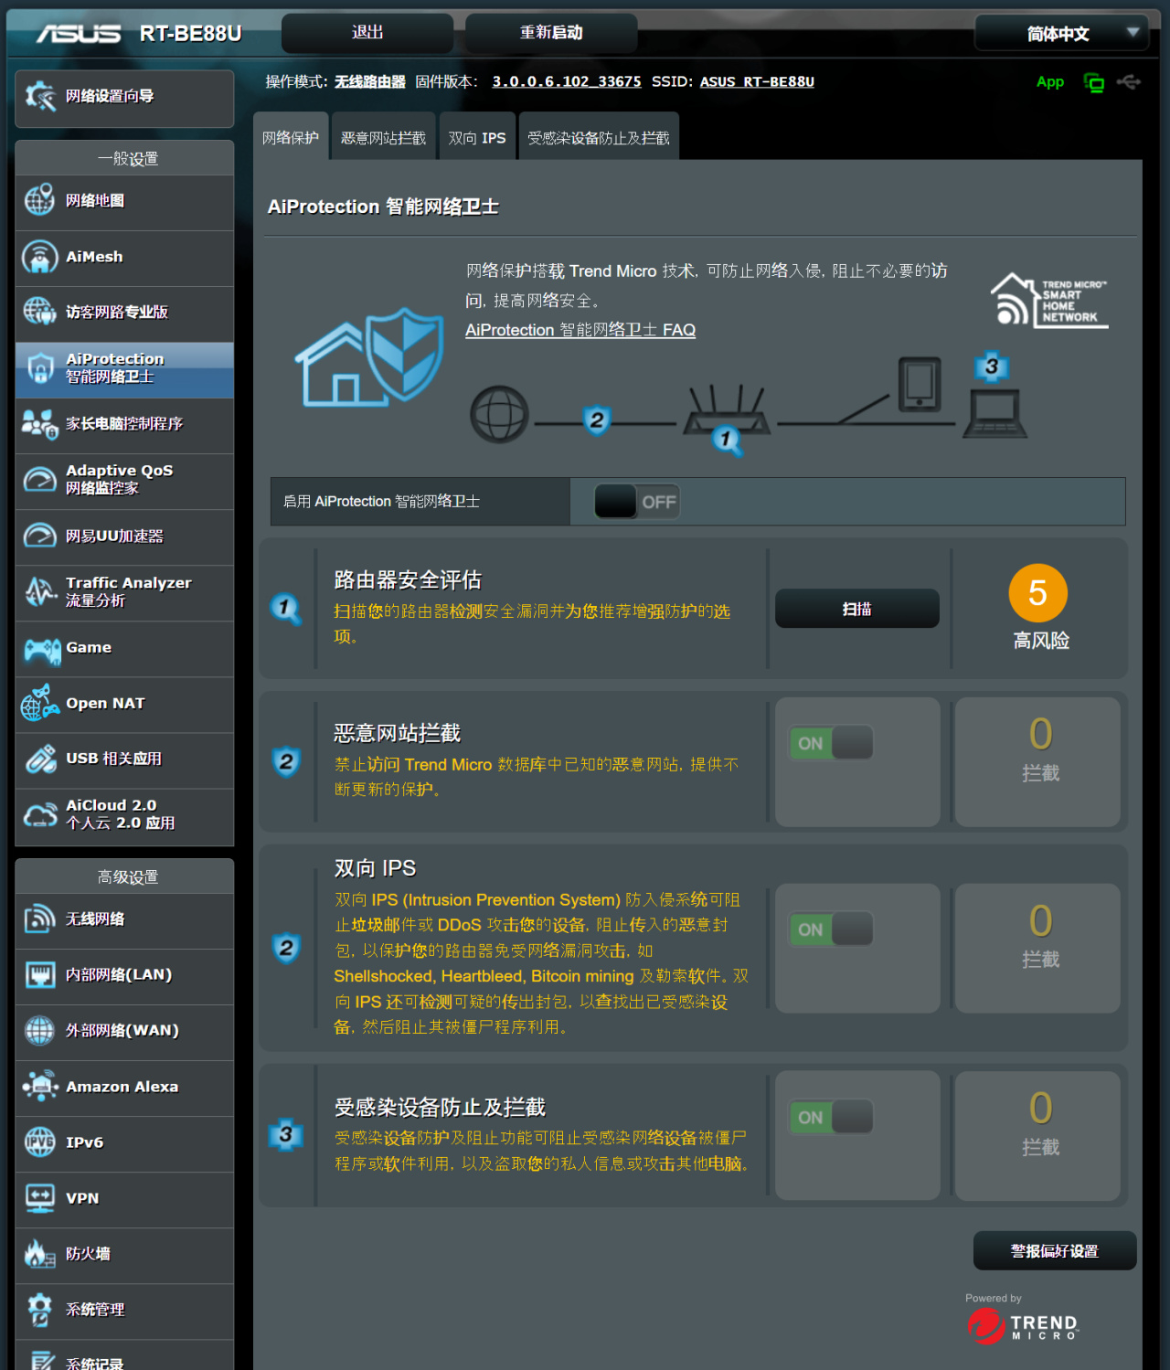Open AiMesh icon in sidebar
This screenshot has height=1370, width=1170.
[x=39, y=257]
